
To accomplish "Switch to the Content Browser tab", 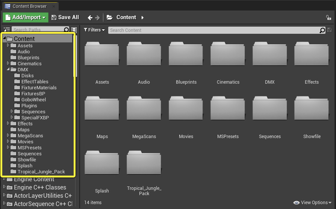I will click(30, 6).
